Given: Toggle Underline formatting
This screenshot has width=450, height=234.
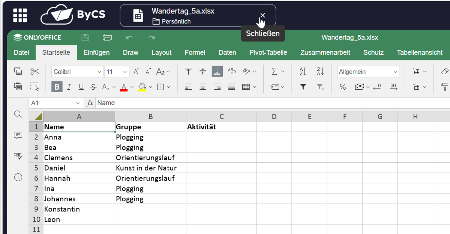Looking at the screenshot, I should click(x=81, y=87).
